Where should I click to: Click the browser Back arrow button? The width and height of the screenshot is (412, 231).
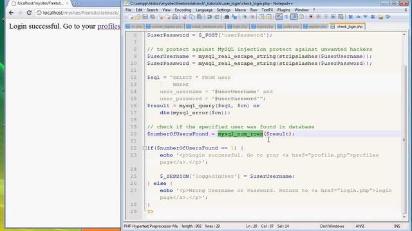pyautogui.click(x=11, y=13)
